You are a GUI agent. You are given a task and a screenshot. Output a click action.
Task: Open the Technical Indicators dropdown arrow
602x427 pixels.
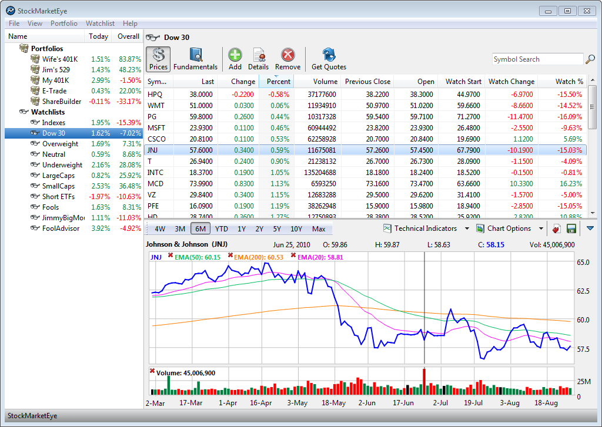[467, 228]
